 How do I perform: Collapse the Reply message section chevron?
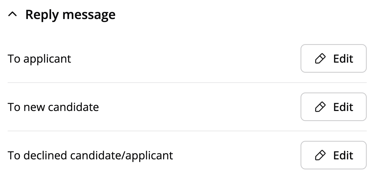coord(12,15)
